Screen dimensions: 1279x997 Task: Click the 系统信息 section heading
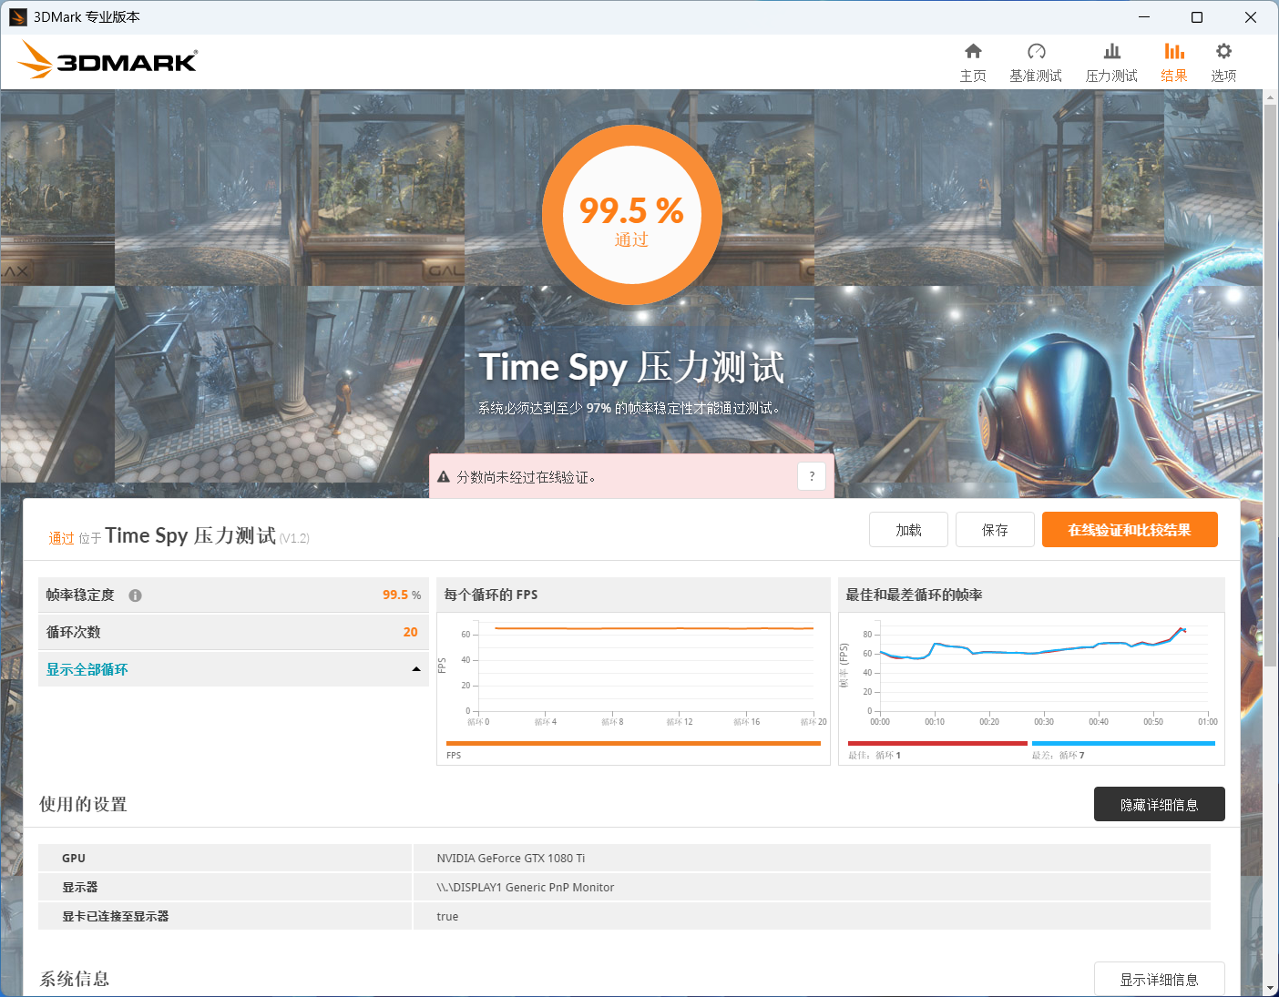pyautogui.click(x=75, y=979)
